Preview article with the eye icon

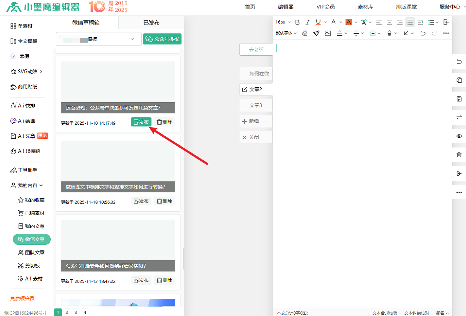[459, 136]
